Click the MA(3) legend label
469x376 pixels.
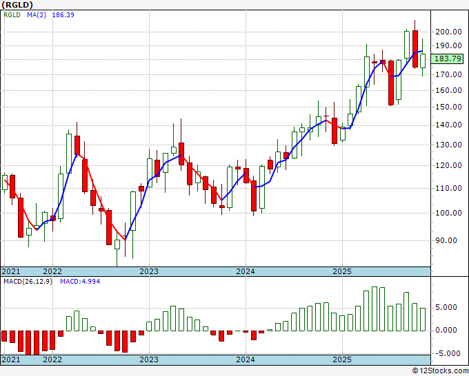[x=37, y=14]
